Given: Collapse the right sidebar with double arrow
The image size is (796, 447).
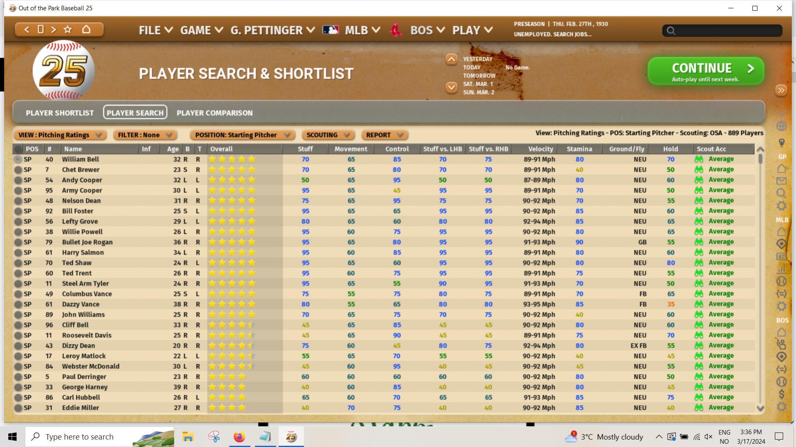Looking at the screenshot, I should pos(781,90).
